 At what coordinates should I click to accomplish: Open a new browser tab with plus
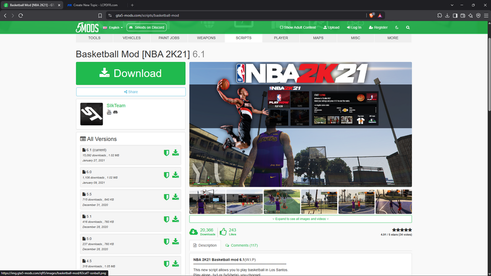coord(132,5)
